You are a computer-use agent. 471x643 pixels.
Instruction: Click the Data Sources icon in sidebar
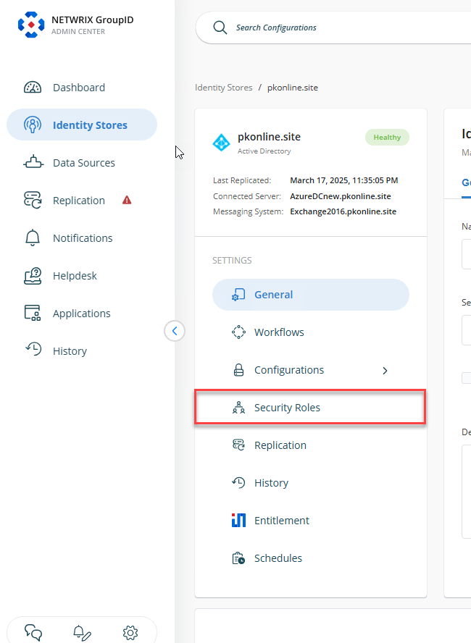click(33, 162)
